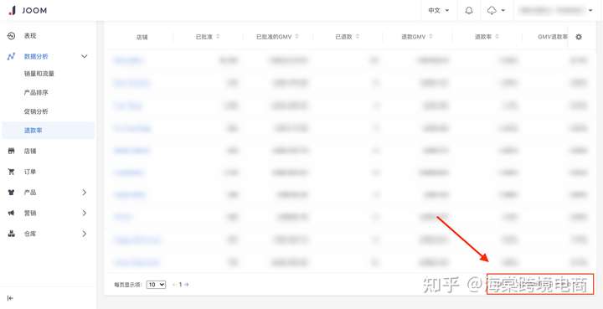
Task: Open table column settings gear
Action: [579, 37]
